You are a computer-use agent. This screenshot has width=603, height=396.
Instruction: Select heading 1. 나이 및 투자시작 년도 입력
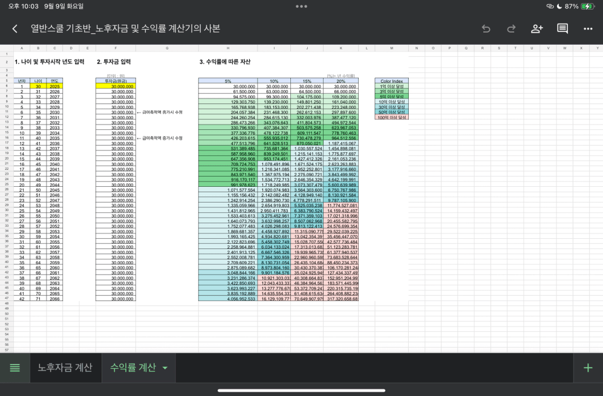(49, 62)
